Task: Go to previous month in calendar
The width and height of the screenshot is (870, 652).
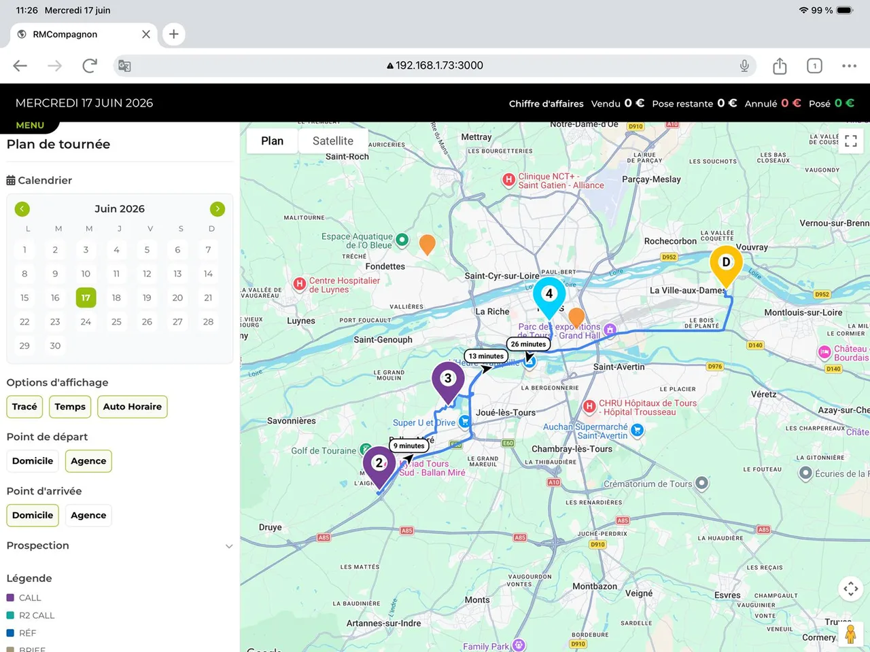Action: [22, 209]
